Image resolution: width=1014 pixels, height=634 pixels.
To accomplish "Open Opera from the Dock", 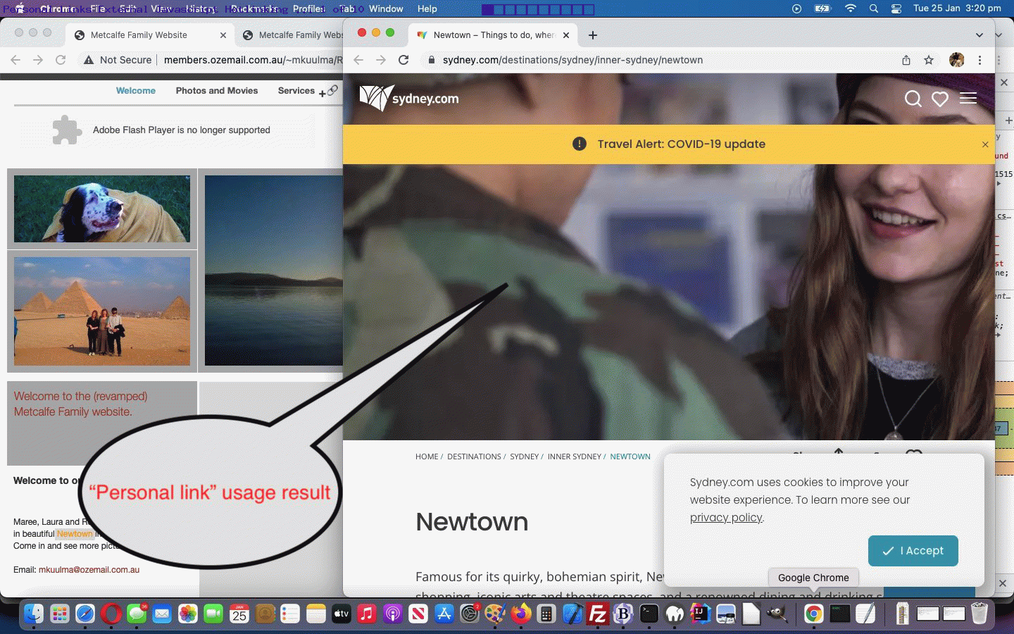I will coord(111,614).
